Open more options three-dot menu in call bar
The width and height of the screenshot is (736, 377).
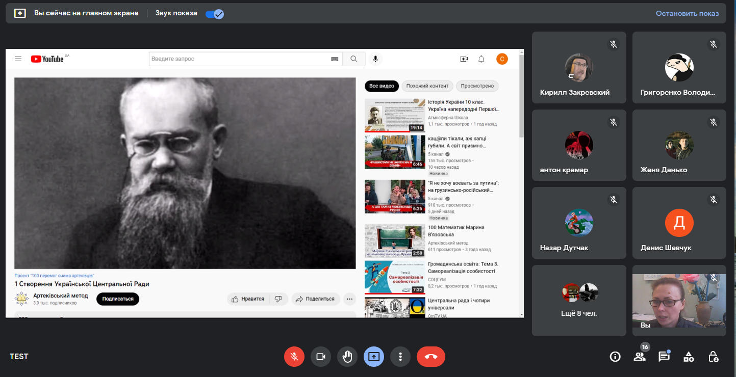[400, 357]
